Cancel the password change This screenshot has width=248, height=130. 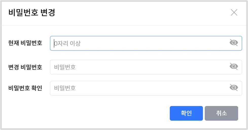coord(221,113)
